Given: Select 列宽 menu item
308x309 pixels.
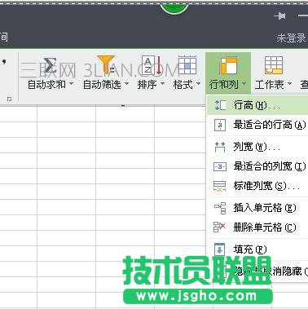Looking at the screenshot, I should tap(257, 147).
